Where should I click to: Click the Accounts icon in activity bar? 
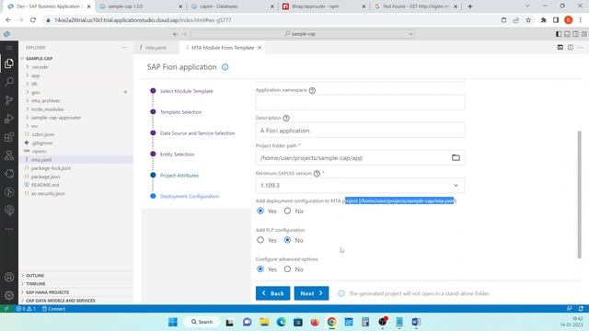tap(9, 277)
